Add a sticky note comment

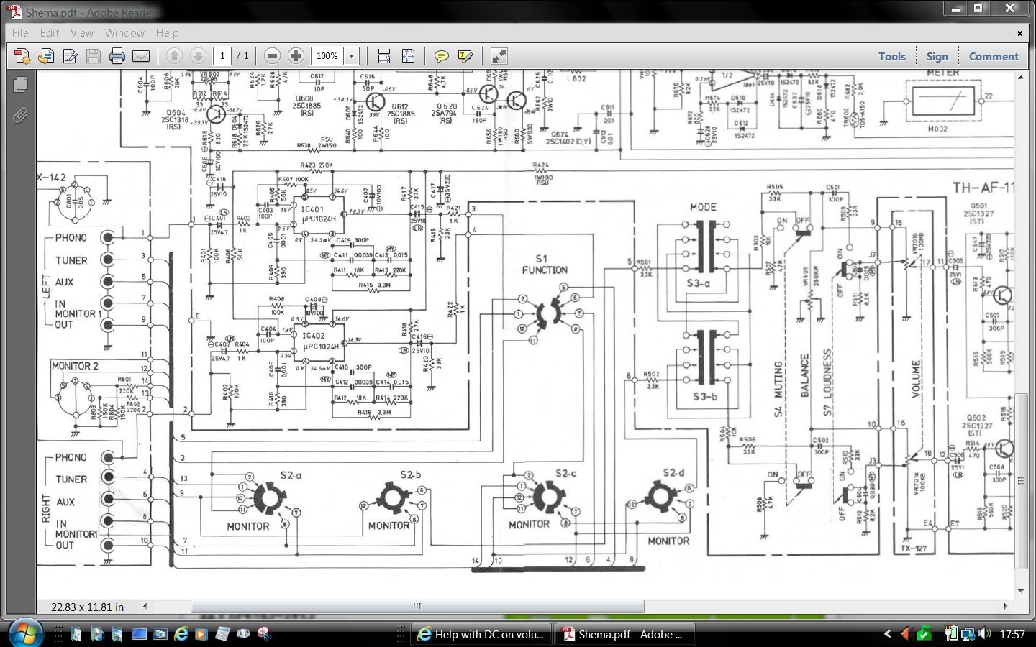click(442, 56)
